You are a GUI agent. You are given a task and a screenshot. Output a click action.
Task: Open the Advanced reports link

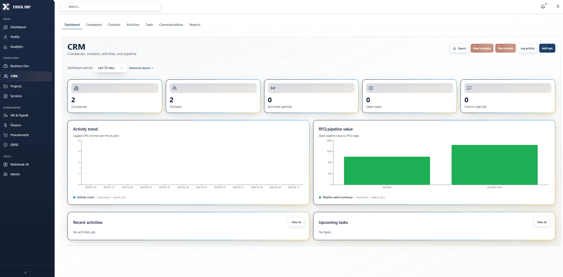click(x=141, y=68)
